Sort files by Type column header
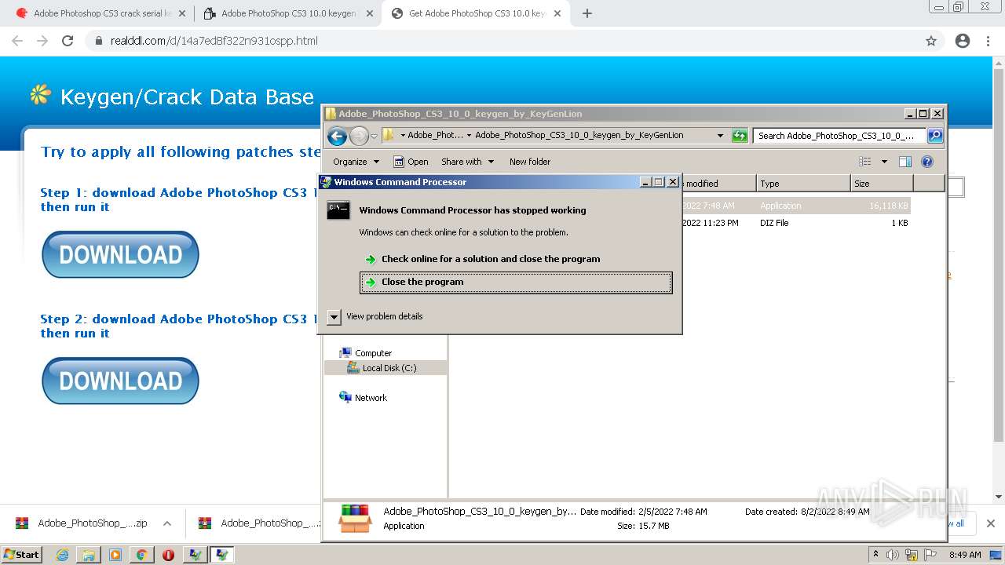The width and height of the screenshot is (1005, 565). point(803,184)
